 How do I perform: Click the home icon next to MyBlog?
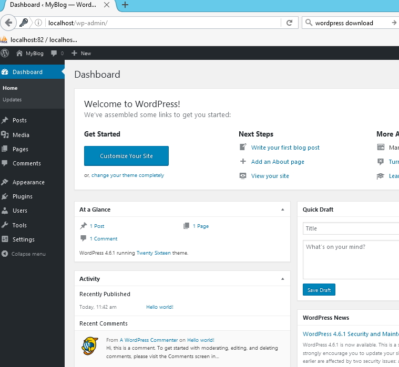19,53
